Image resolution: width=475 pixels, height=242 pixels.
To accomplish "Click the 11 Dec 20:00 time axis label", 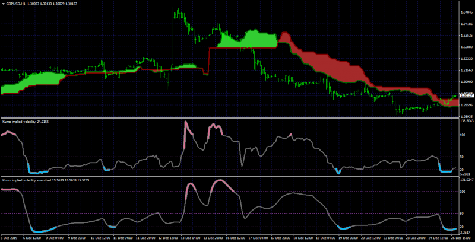I will tap(146, 238).
